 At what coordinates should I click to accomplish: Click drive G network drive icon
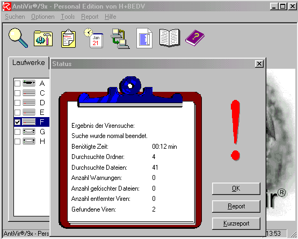point(29,132)
